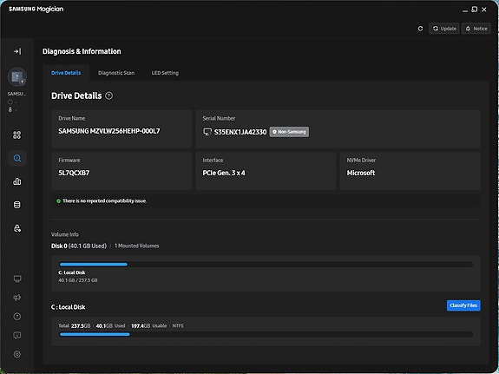Open the settings gear icon
499x374 pixels.
[17, 354]
